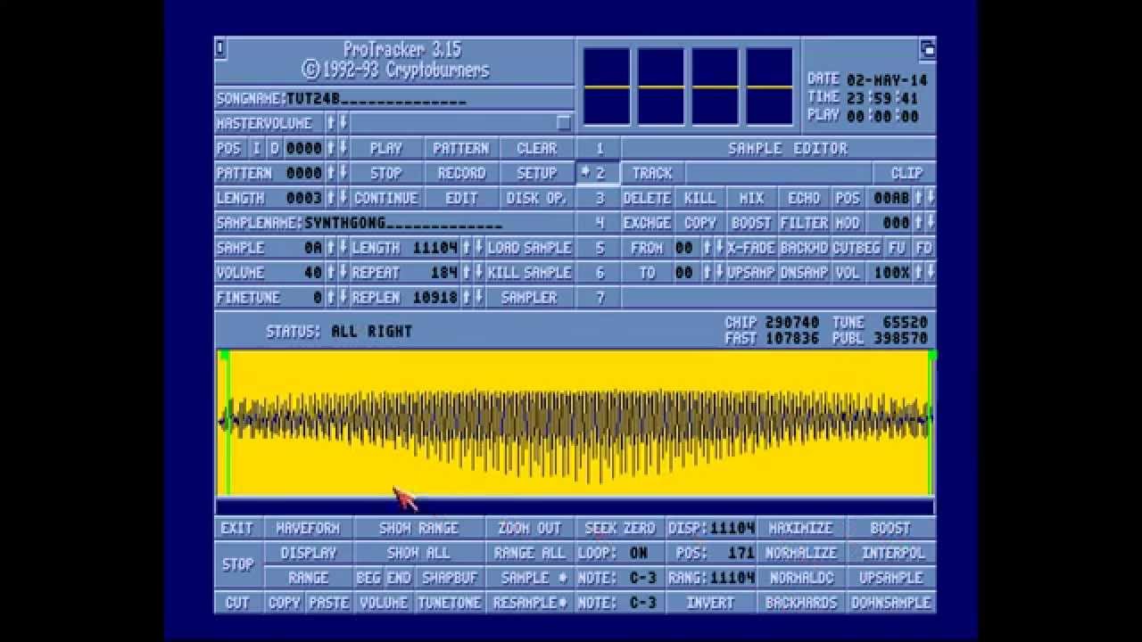Mute the fourth channel scope
The height and width of the screenshot is (642, 1142).
[x=770, y=86]
